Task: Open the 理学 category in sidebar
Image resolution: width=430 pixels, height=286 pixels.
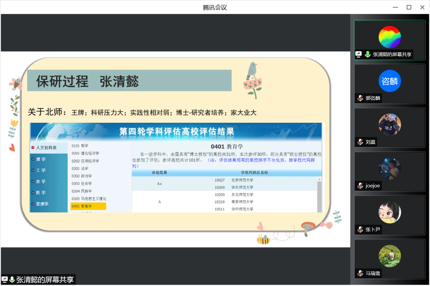Action: (x=41, y=159)
